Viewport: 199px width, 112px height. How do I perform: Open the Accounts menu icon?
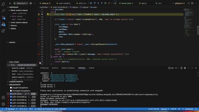(3, 97)
